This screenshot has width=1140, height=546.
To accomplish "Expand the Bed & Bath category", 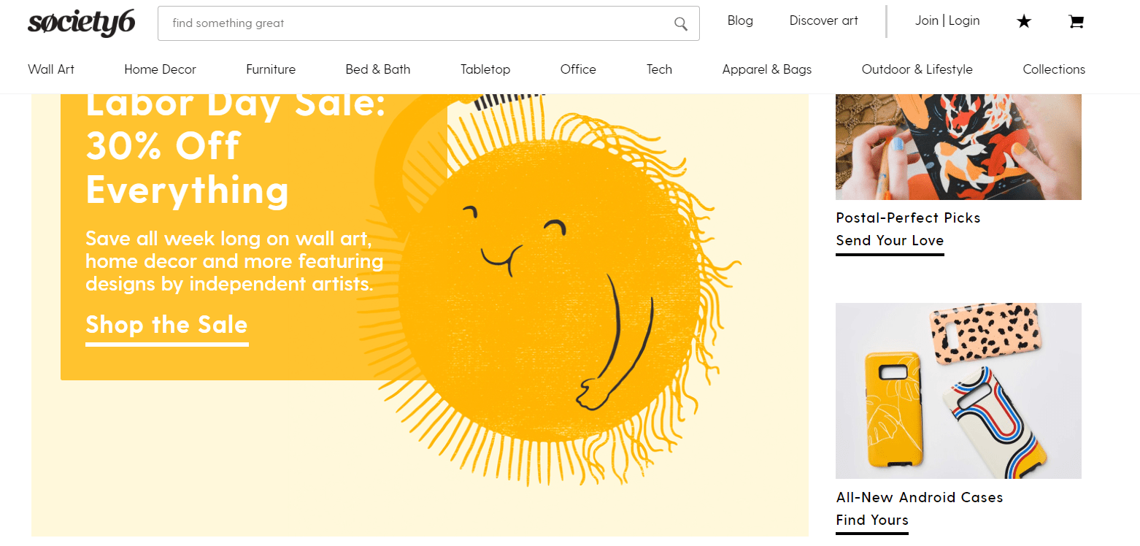I will coord(377,69).
